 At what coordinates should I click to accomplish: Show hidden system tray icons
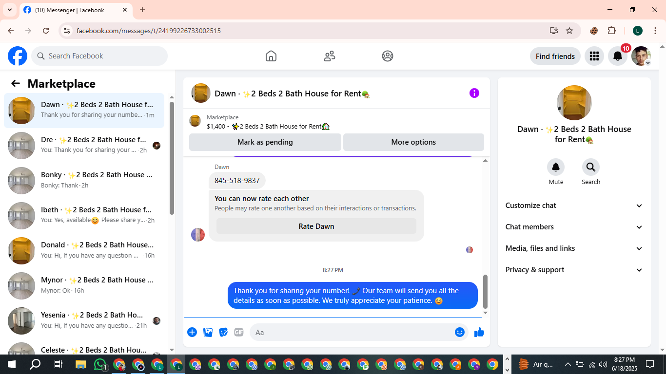point(568,364)
